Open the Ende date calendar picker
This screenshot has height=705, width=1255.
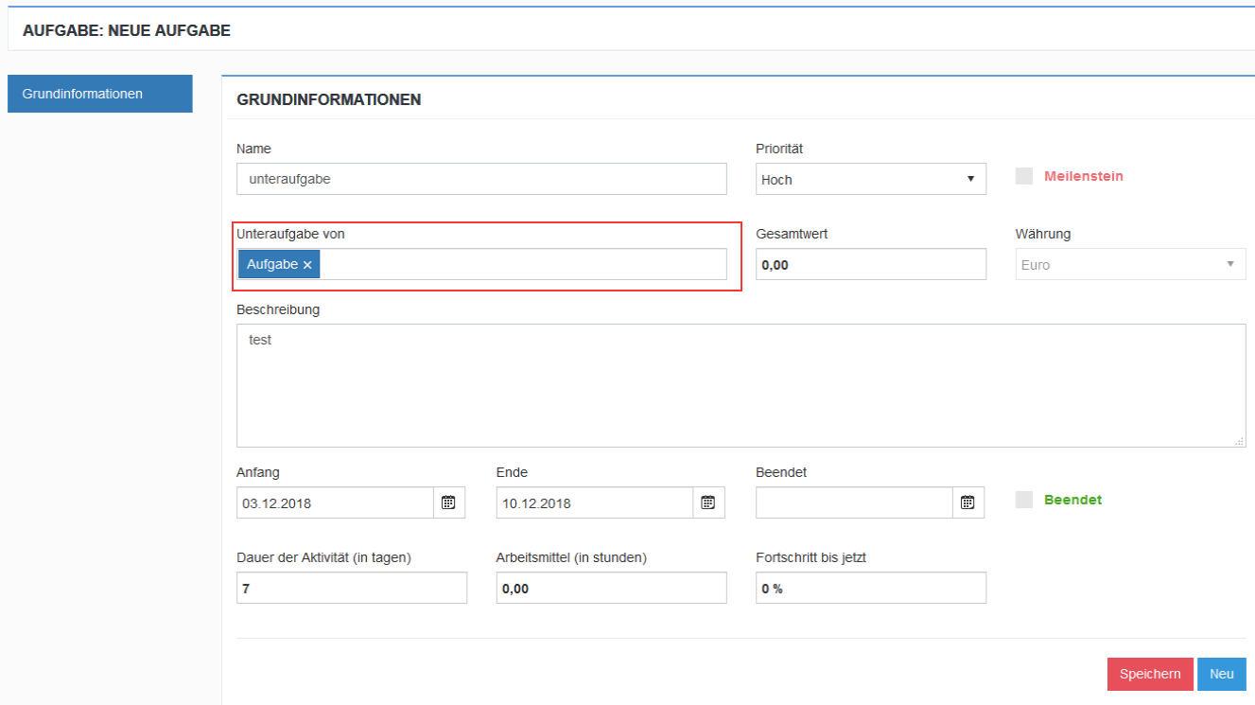tap(708, 502)
